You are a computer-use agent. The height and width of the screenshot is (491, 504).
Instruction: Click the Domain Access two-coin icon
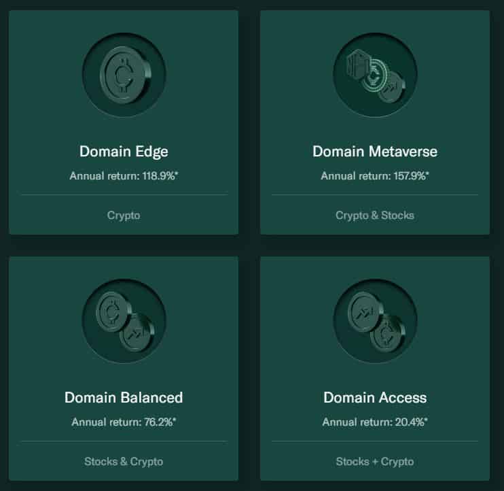pos(375,321)
